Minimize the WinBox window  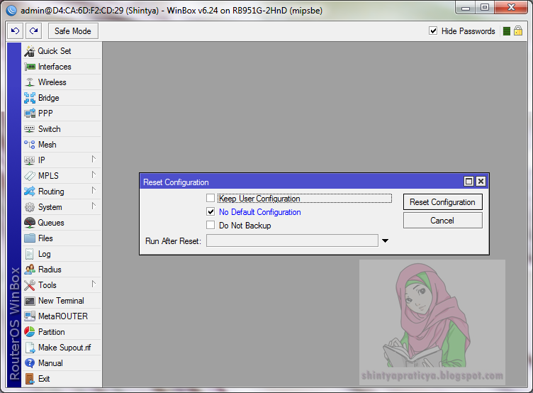pos(466,8)
